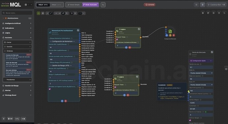
Task: Click yellow warning icon on Compra de Mercado node
Action: tap(170, 35)
